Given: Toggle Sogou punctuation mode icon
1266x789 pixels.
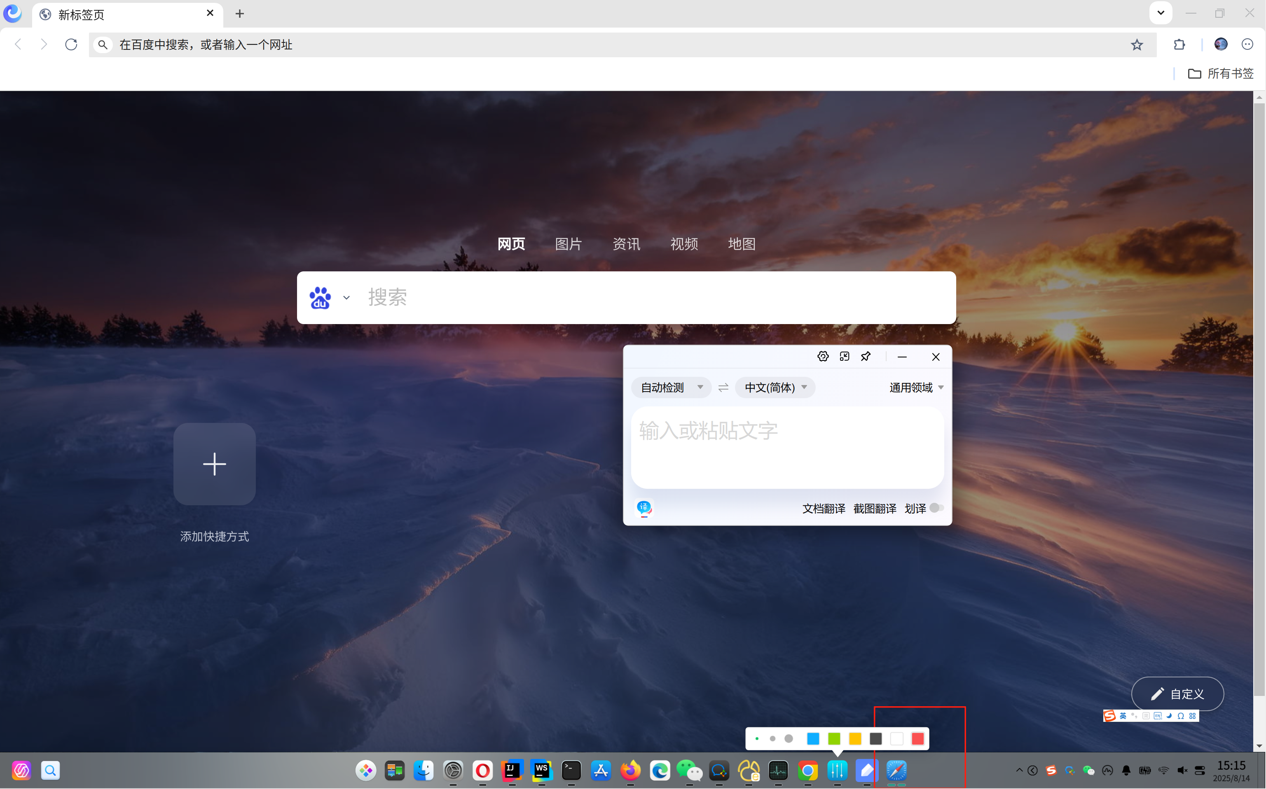Looking at the screenshot, I should tap(1134, 716).
